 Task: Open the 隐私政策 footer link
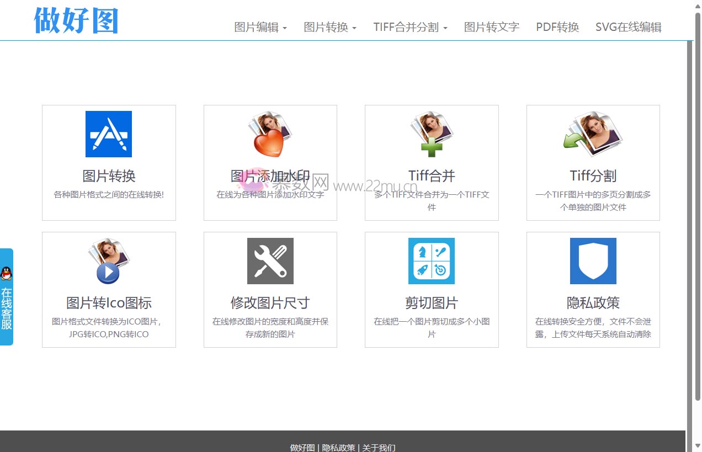click(x=338, y=448)
